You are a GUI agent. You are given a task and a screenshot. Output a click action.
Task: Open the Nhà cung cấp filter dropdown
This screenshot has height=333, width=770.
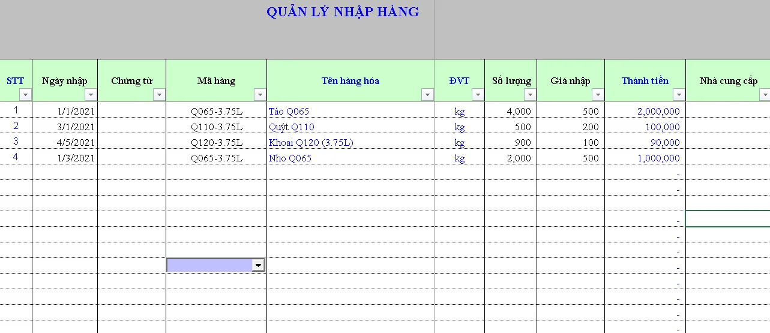pyautogui.click(x=764, y=95)
